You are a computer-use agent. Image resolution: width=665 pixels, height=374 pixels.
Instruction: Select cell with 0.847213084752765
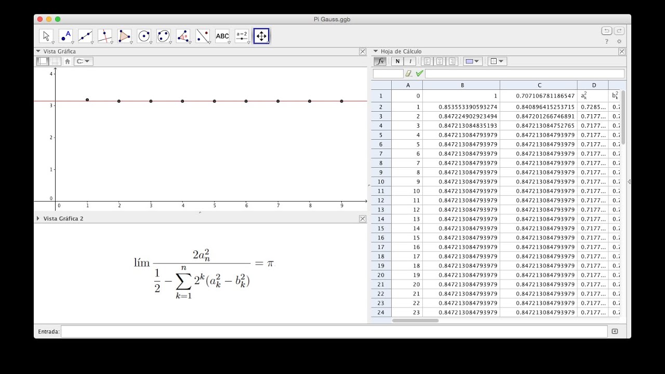pos(539,126)
